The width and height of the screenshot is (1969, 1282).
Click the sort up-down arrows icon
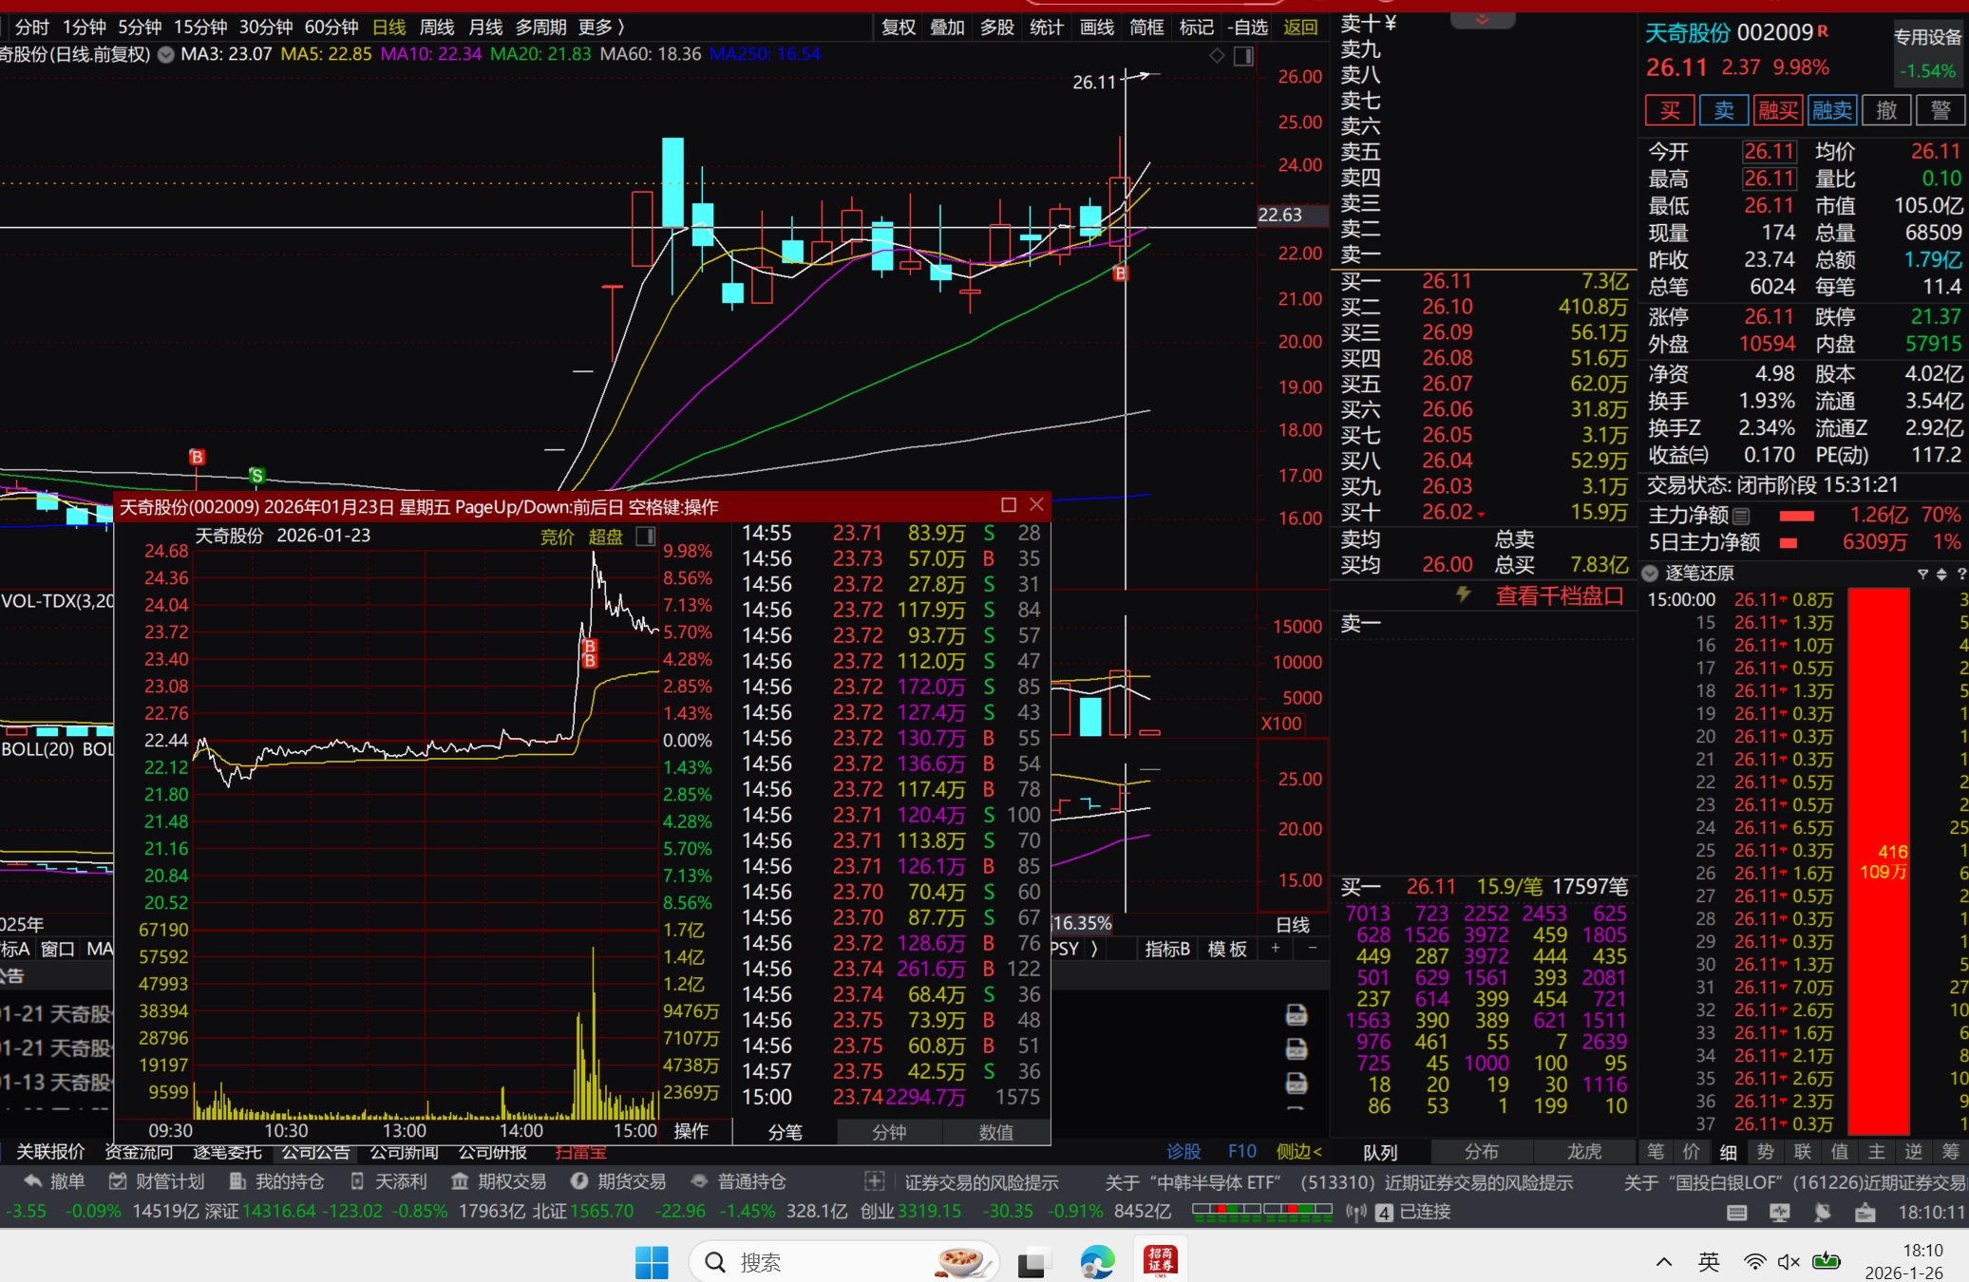(x=1941, y=574)
